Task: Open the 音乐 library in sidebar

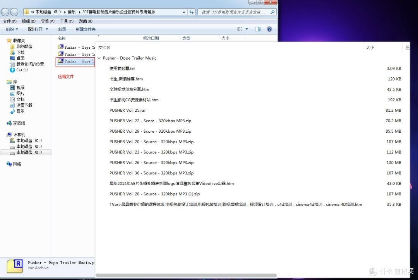Action: coord(17,111)
